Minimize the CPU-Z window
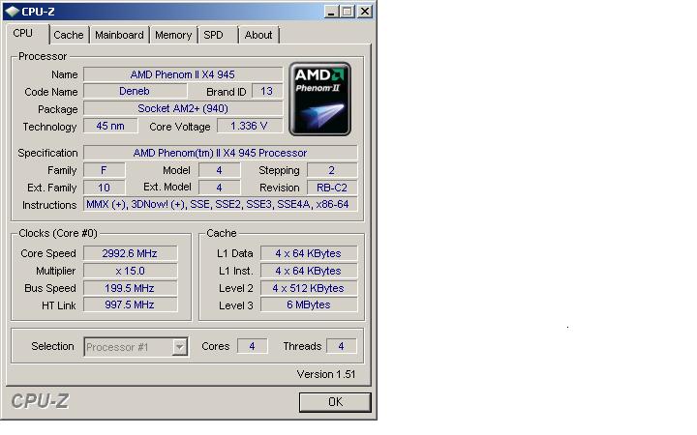The height and width of the screenshot is (435, 697). click(331, 12)
